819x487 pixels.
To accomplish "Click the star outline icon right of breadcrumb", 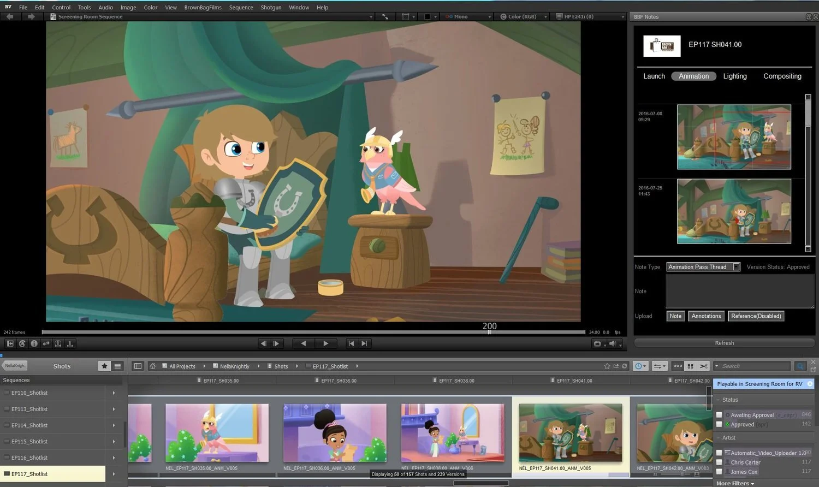I will coord(607,366).
